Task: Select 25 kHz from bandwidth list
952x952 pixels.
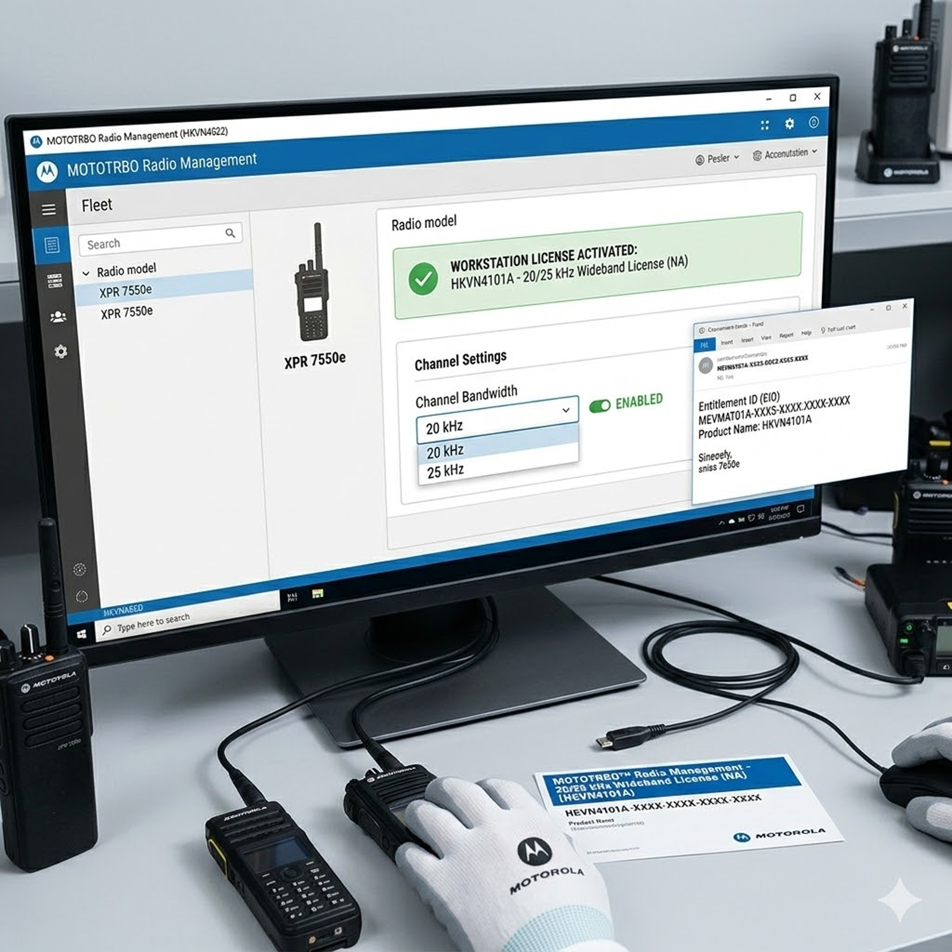Action: pyautogui.click(x=445, y=471)
